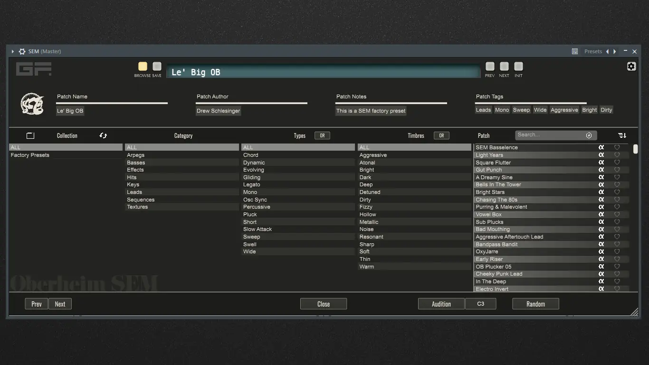Go to previous preset using left arrow
The image size is (649, 365).
pyautogui.click(x=607, y=51)
